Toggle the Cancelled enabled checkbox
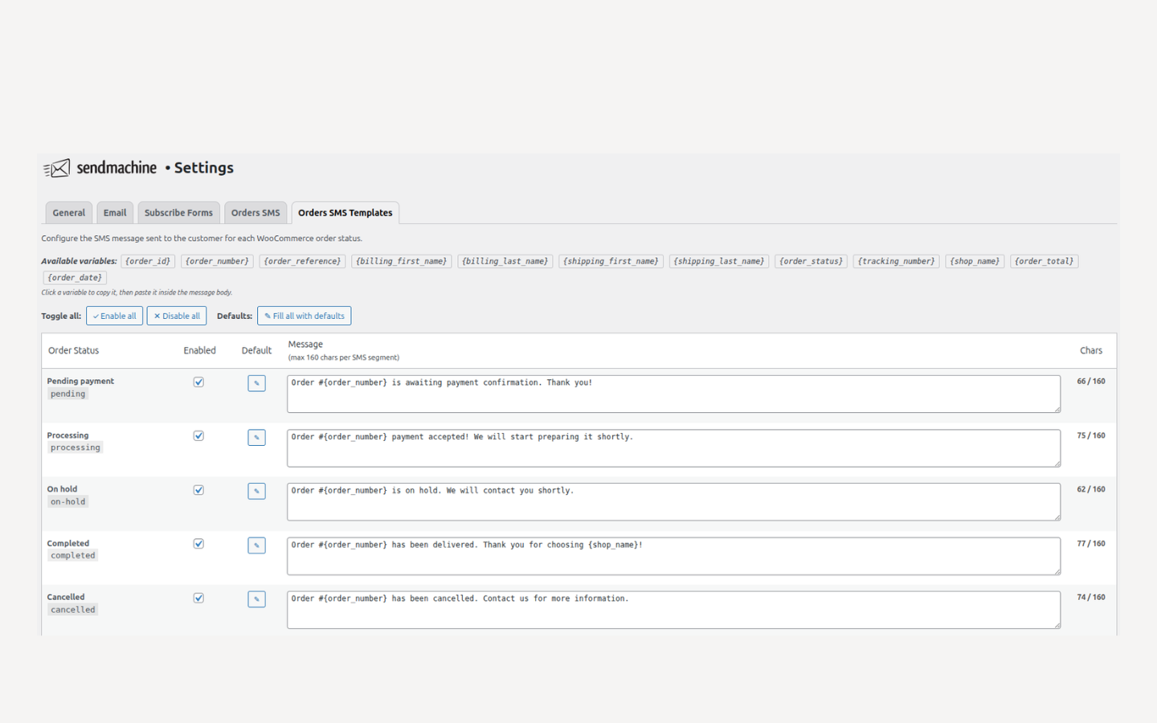 (198, 598)
